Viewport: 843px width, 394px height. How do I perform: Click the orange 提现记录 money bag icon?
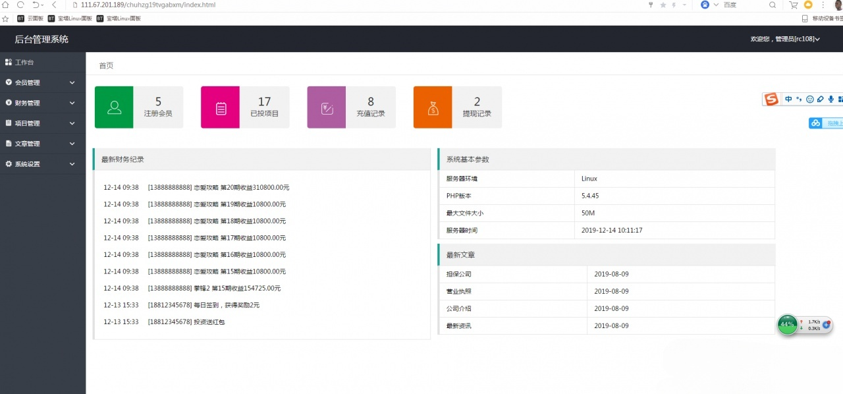pyautogui.click(x=432, y=107)
